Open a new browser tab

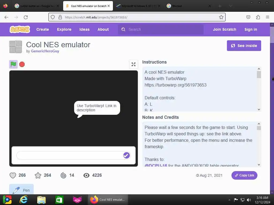(x=220, y=6)
